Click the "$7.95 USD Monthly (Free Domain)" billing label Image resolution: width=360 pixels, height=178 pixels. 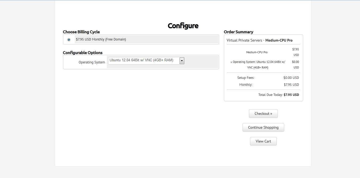coord(101,39)
